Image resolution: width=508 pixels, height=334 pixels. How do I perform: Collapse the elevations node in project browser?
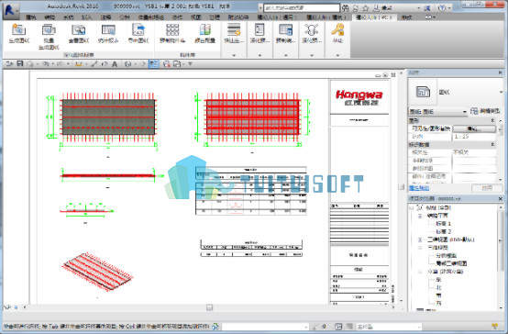pyautogui.click(x=420, y=272)
